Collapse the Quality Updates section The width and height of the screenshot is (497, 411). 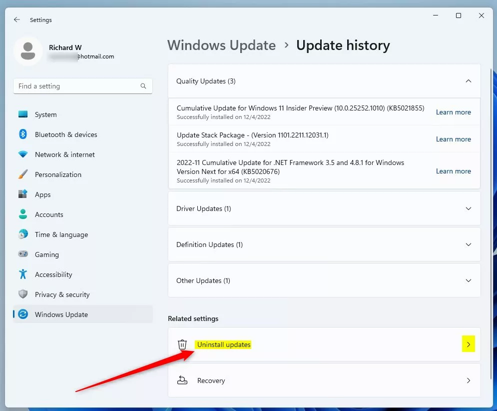468,81
